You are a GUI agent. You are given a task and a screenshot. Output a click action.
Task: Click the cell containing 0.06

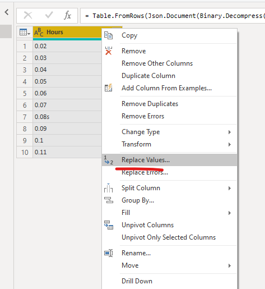pyautogui.click(x=67, y=93)
